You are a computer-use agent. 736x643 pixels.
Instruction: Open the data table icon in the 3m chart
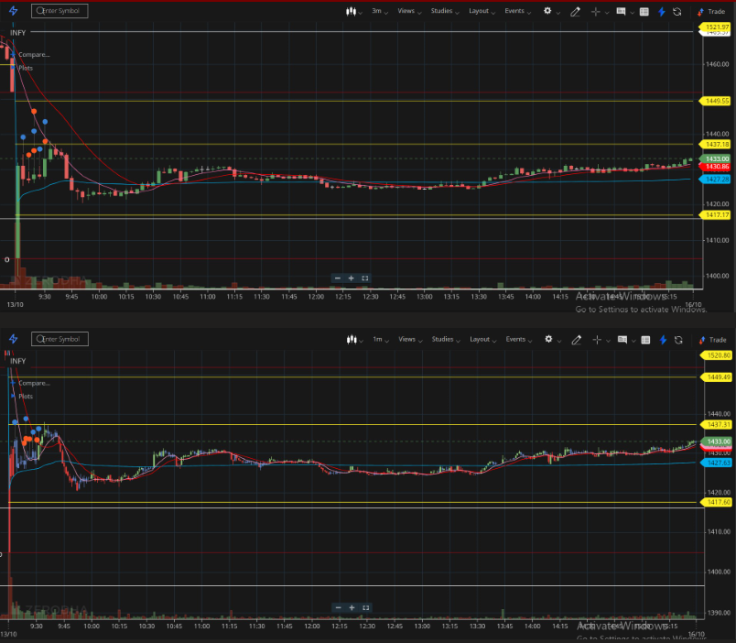click(x=644, y=12)
